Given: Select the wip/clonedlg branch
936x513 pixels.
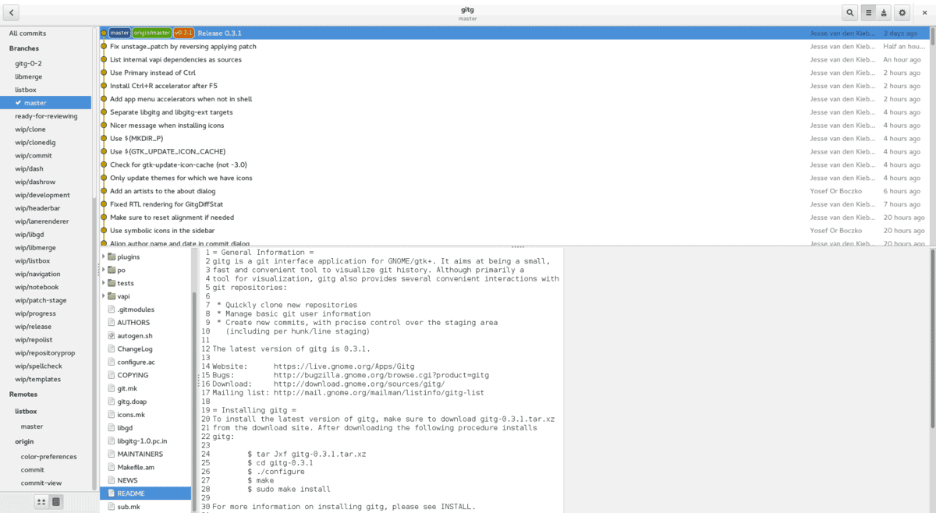Looking at the screenshot, I should point(45,143).
